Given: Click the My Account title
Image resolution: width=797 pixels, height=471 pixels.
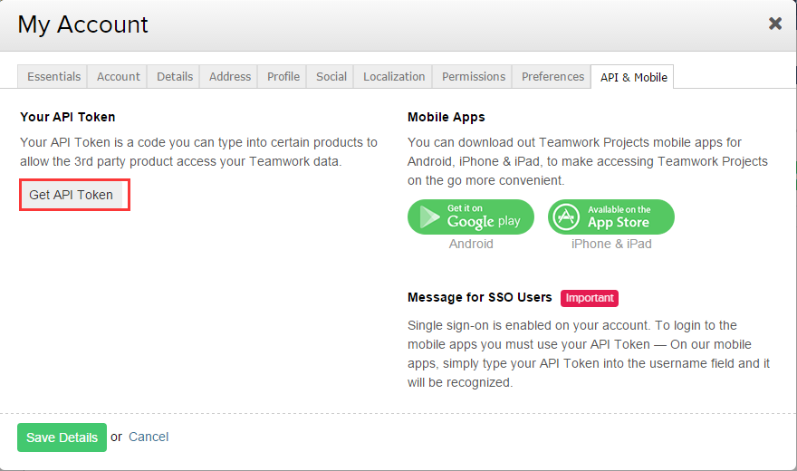Looking at the screenshot, I should point(82,24).
